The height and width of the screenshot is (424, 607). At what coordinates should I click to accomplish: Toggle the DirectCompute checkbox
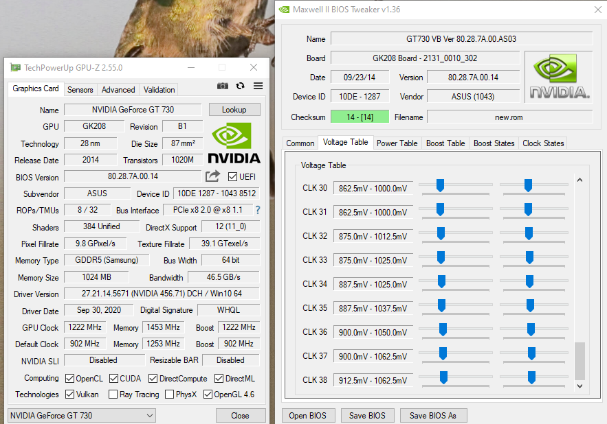coord(153,379)
